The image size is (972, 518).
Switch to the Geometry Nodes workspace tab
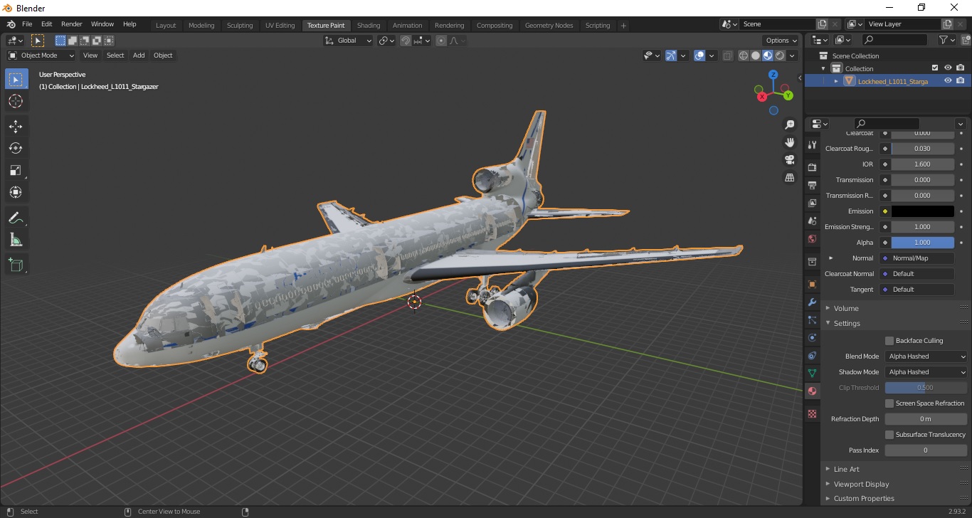[549, 26]
